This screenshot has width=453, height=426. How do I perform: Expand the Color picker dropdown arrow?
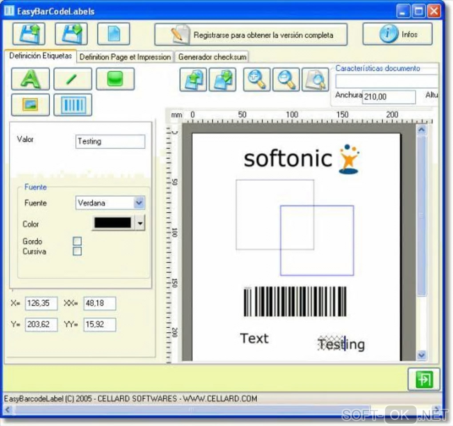click(140, 223)
